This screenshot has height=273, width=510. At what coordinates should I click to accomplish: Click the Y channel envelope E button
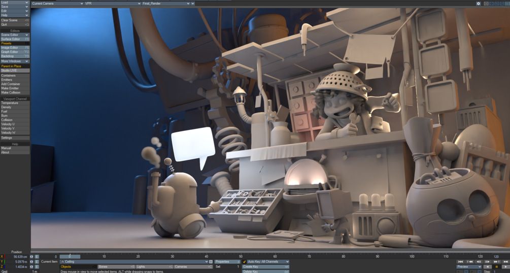coord(37,262)
